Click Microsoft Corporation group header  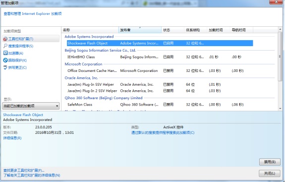click(83, 64)
